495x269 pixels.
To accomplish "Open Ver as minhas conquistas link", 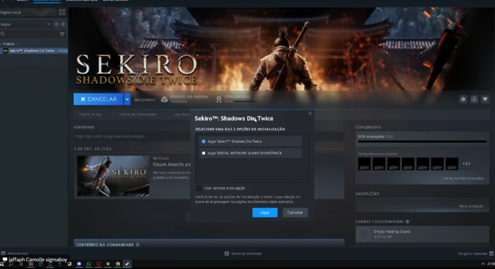I will click(463, 178).
